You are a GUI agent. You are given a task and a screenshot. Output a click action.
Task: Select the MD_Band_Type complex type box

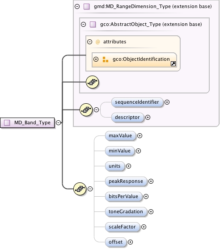point(27,123)
